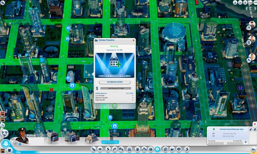Click the Crimes Committed per day heading
Screen dimensions: 257x154
point(231,129)
